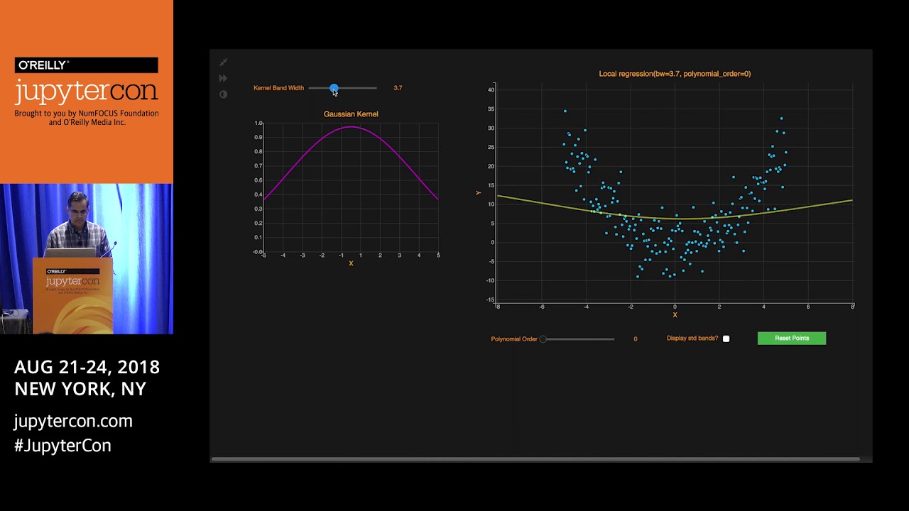This screenshot has width=909, height=511.
Task: Click the jupytercon.com text
Action: pos(73,421)
